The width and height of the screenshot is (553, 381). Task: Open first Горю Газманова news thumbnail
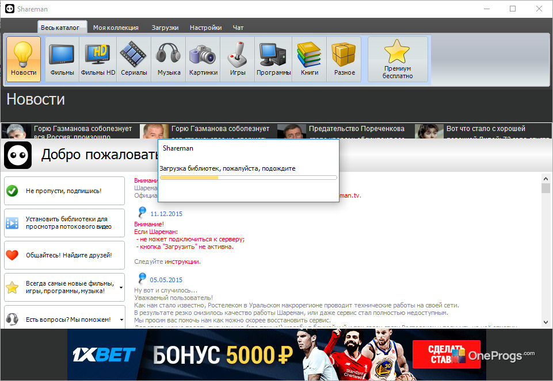[16, 131]
